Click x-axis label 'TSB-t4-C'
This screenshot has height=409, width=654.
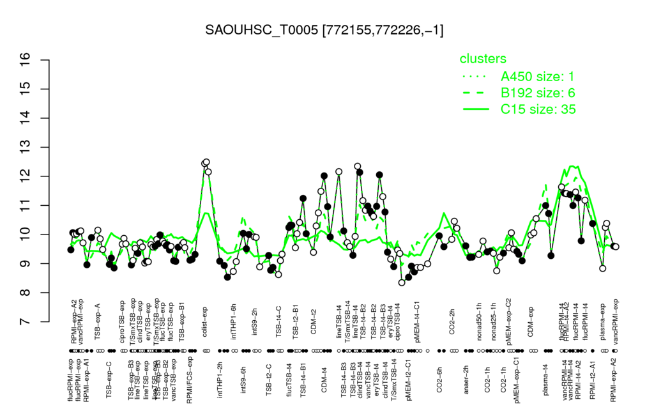click(x=279, y=322)
